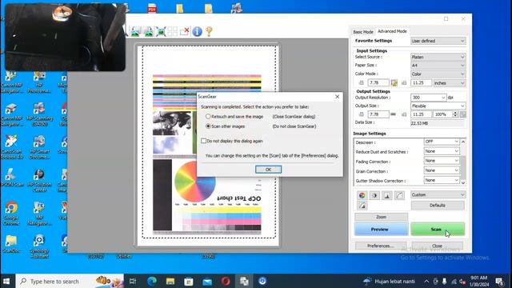Open the Favorite Settings dropdown
This screenshot has height=288, width=512.
click(438, 41)
